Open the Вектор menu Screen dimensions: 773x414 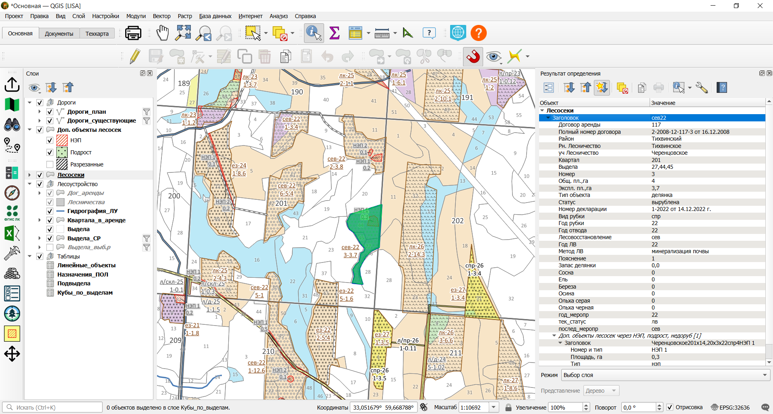click(x=161, y=16)
